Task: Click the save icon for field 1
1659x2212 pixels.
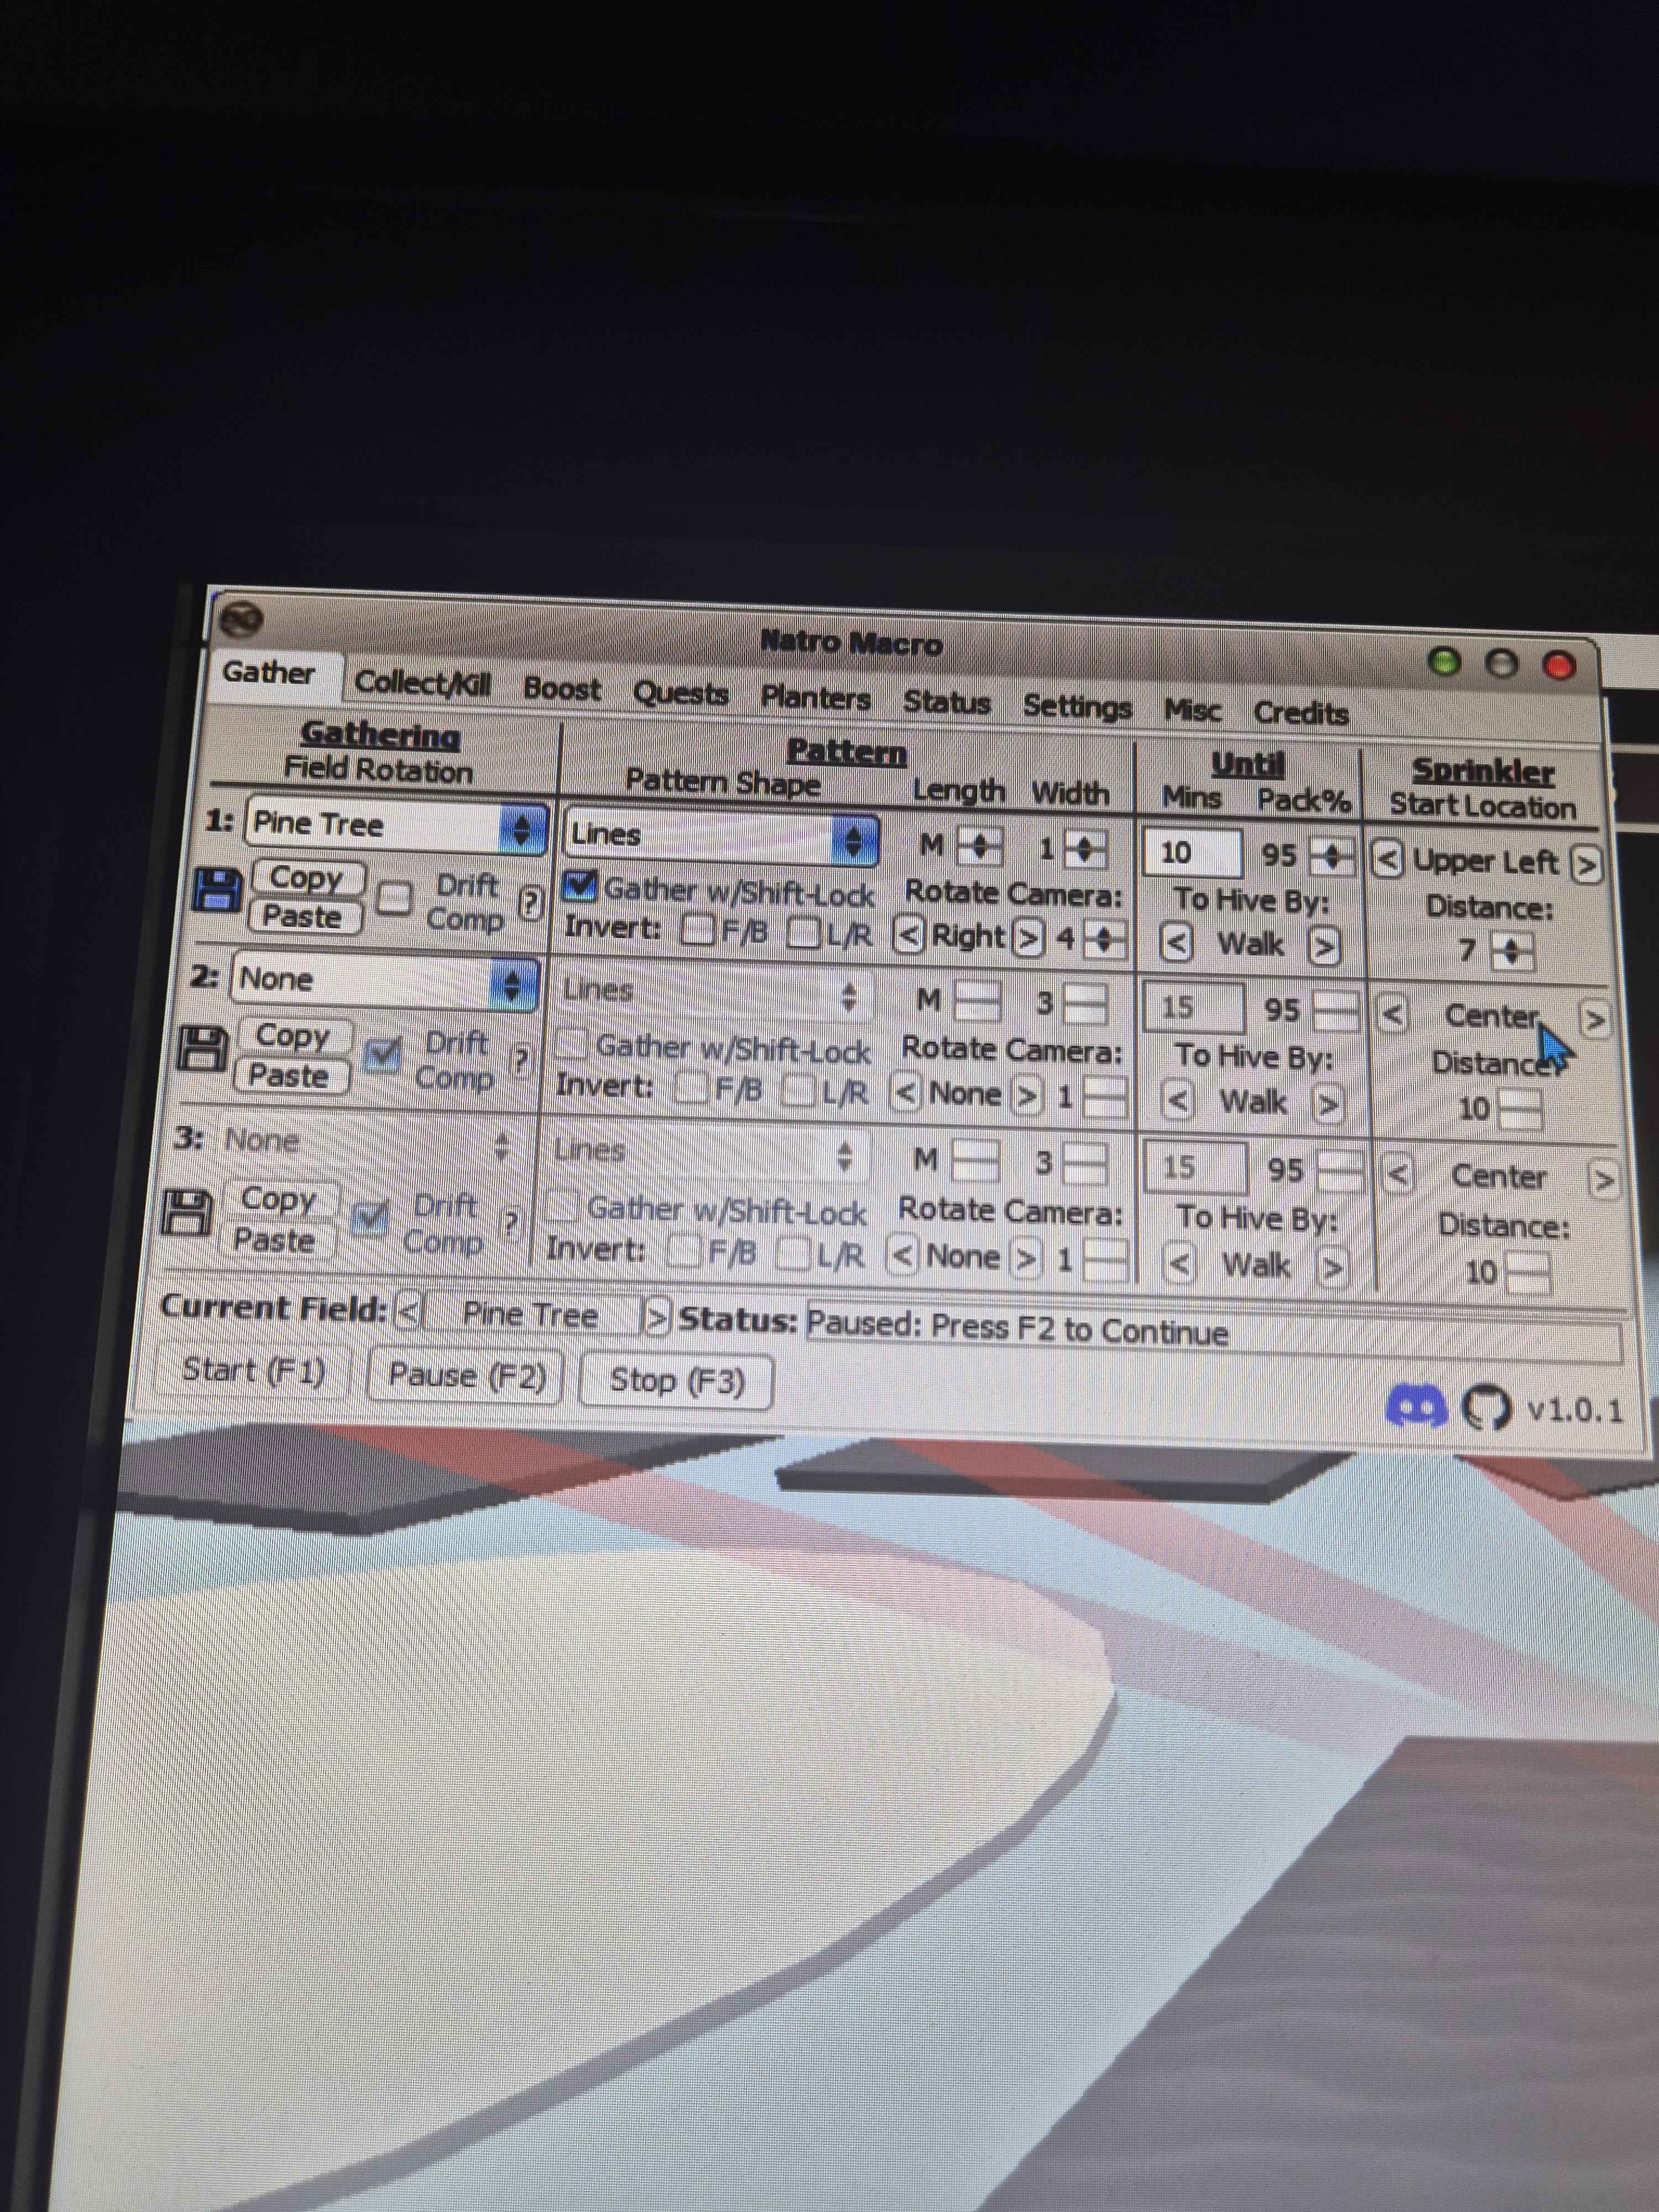Action: point(216,889)
